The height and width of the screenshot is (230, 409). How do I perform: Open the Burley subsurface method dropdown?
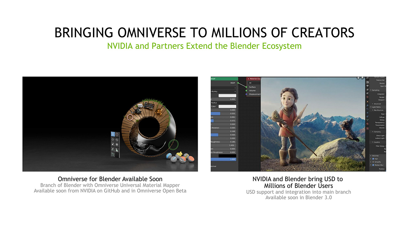click(223, 91)
